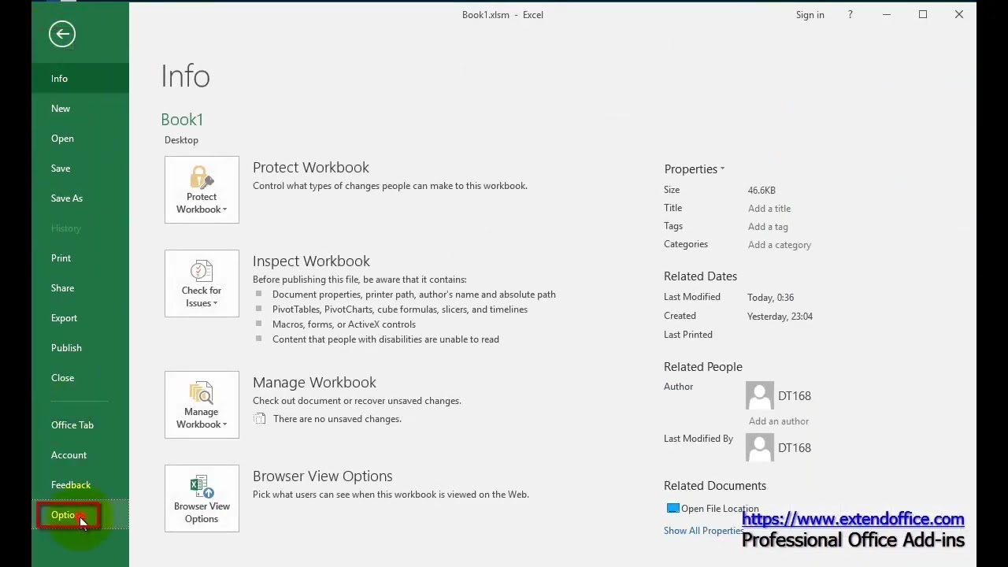1008x567 pixels.
Task: Click the Macros, forms, or ActiveX controls line
Action: (344, 324)
